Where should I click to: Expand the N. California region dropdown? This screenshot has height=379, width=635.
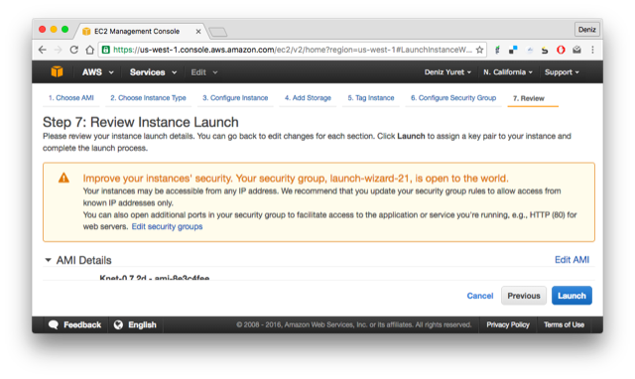click(507, 72)
